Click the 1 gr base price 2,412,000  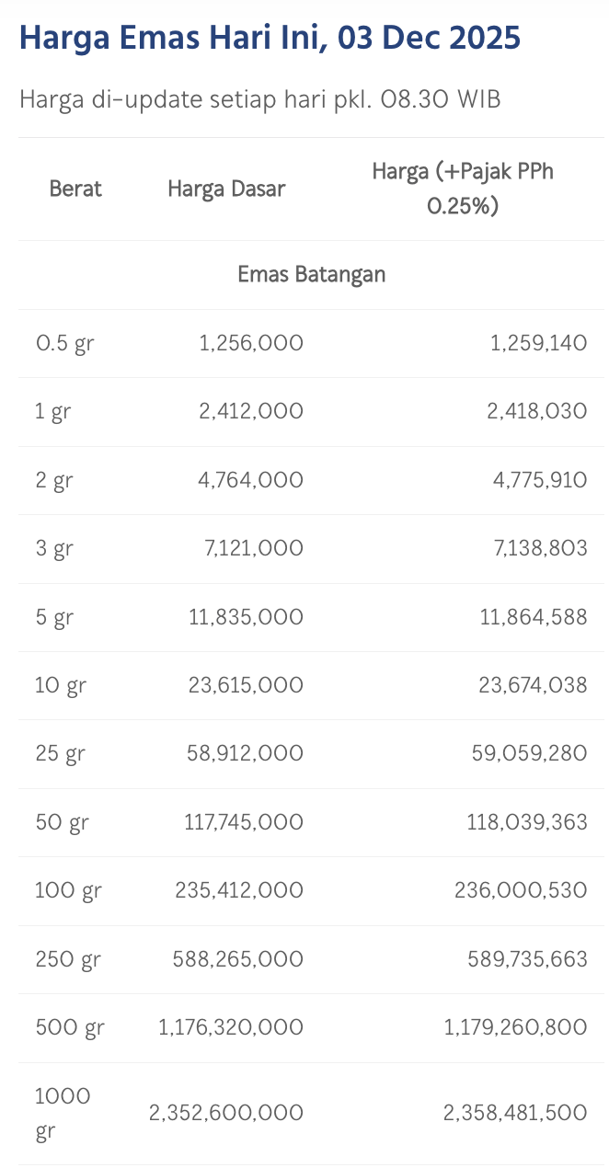250,411
